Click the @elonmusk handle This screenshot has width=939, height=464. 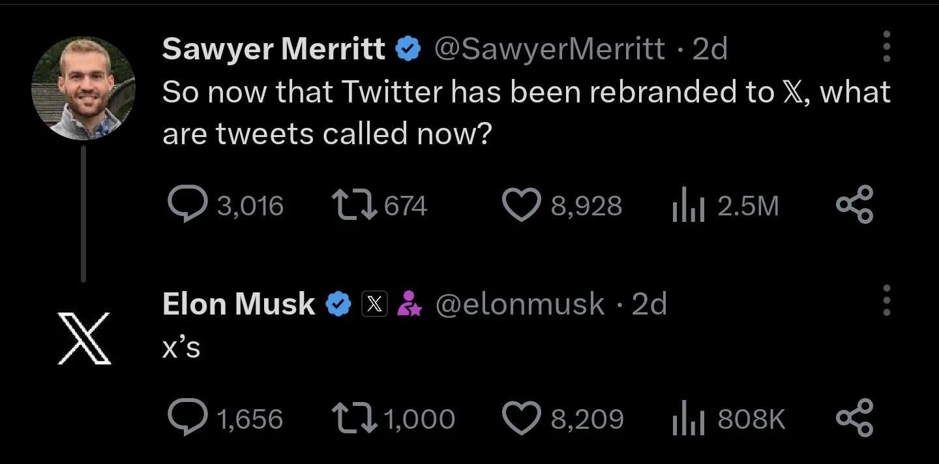520,303
